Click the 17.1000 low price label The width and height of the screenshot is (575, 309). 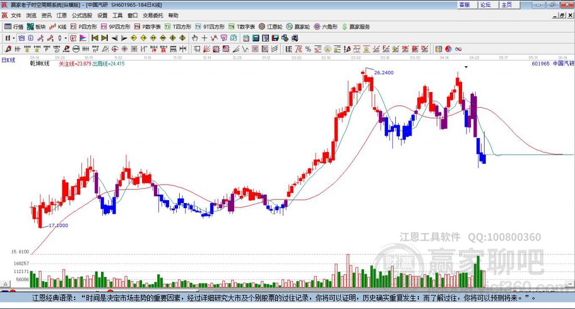pyautogui.click(x=58, y=225)
